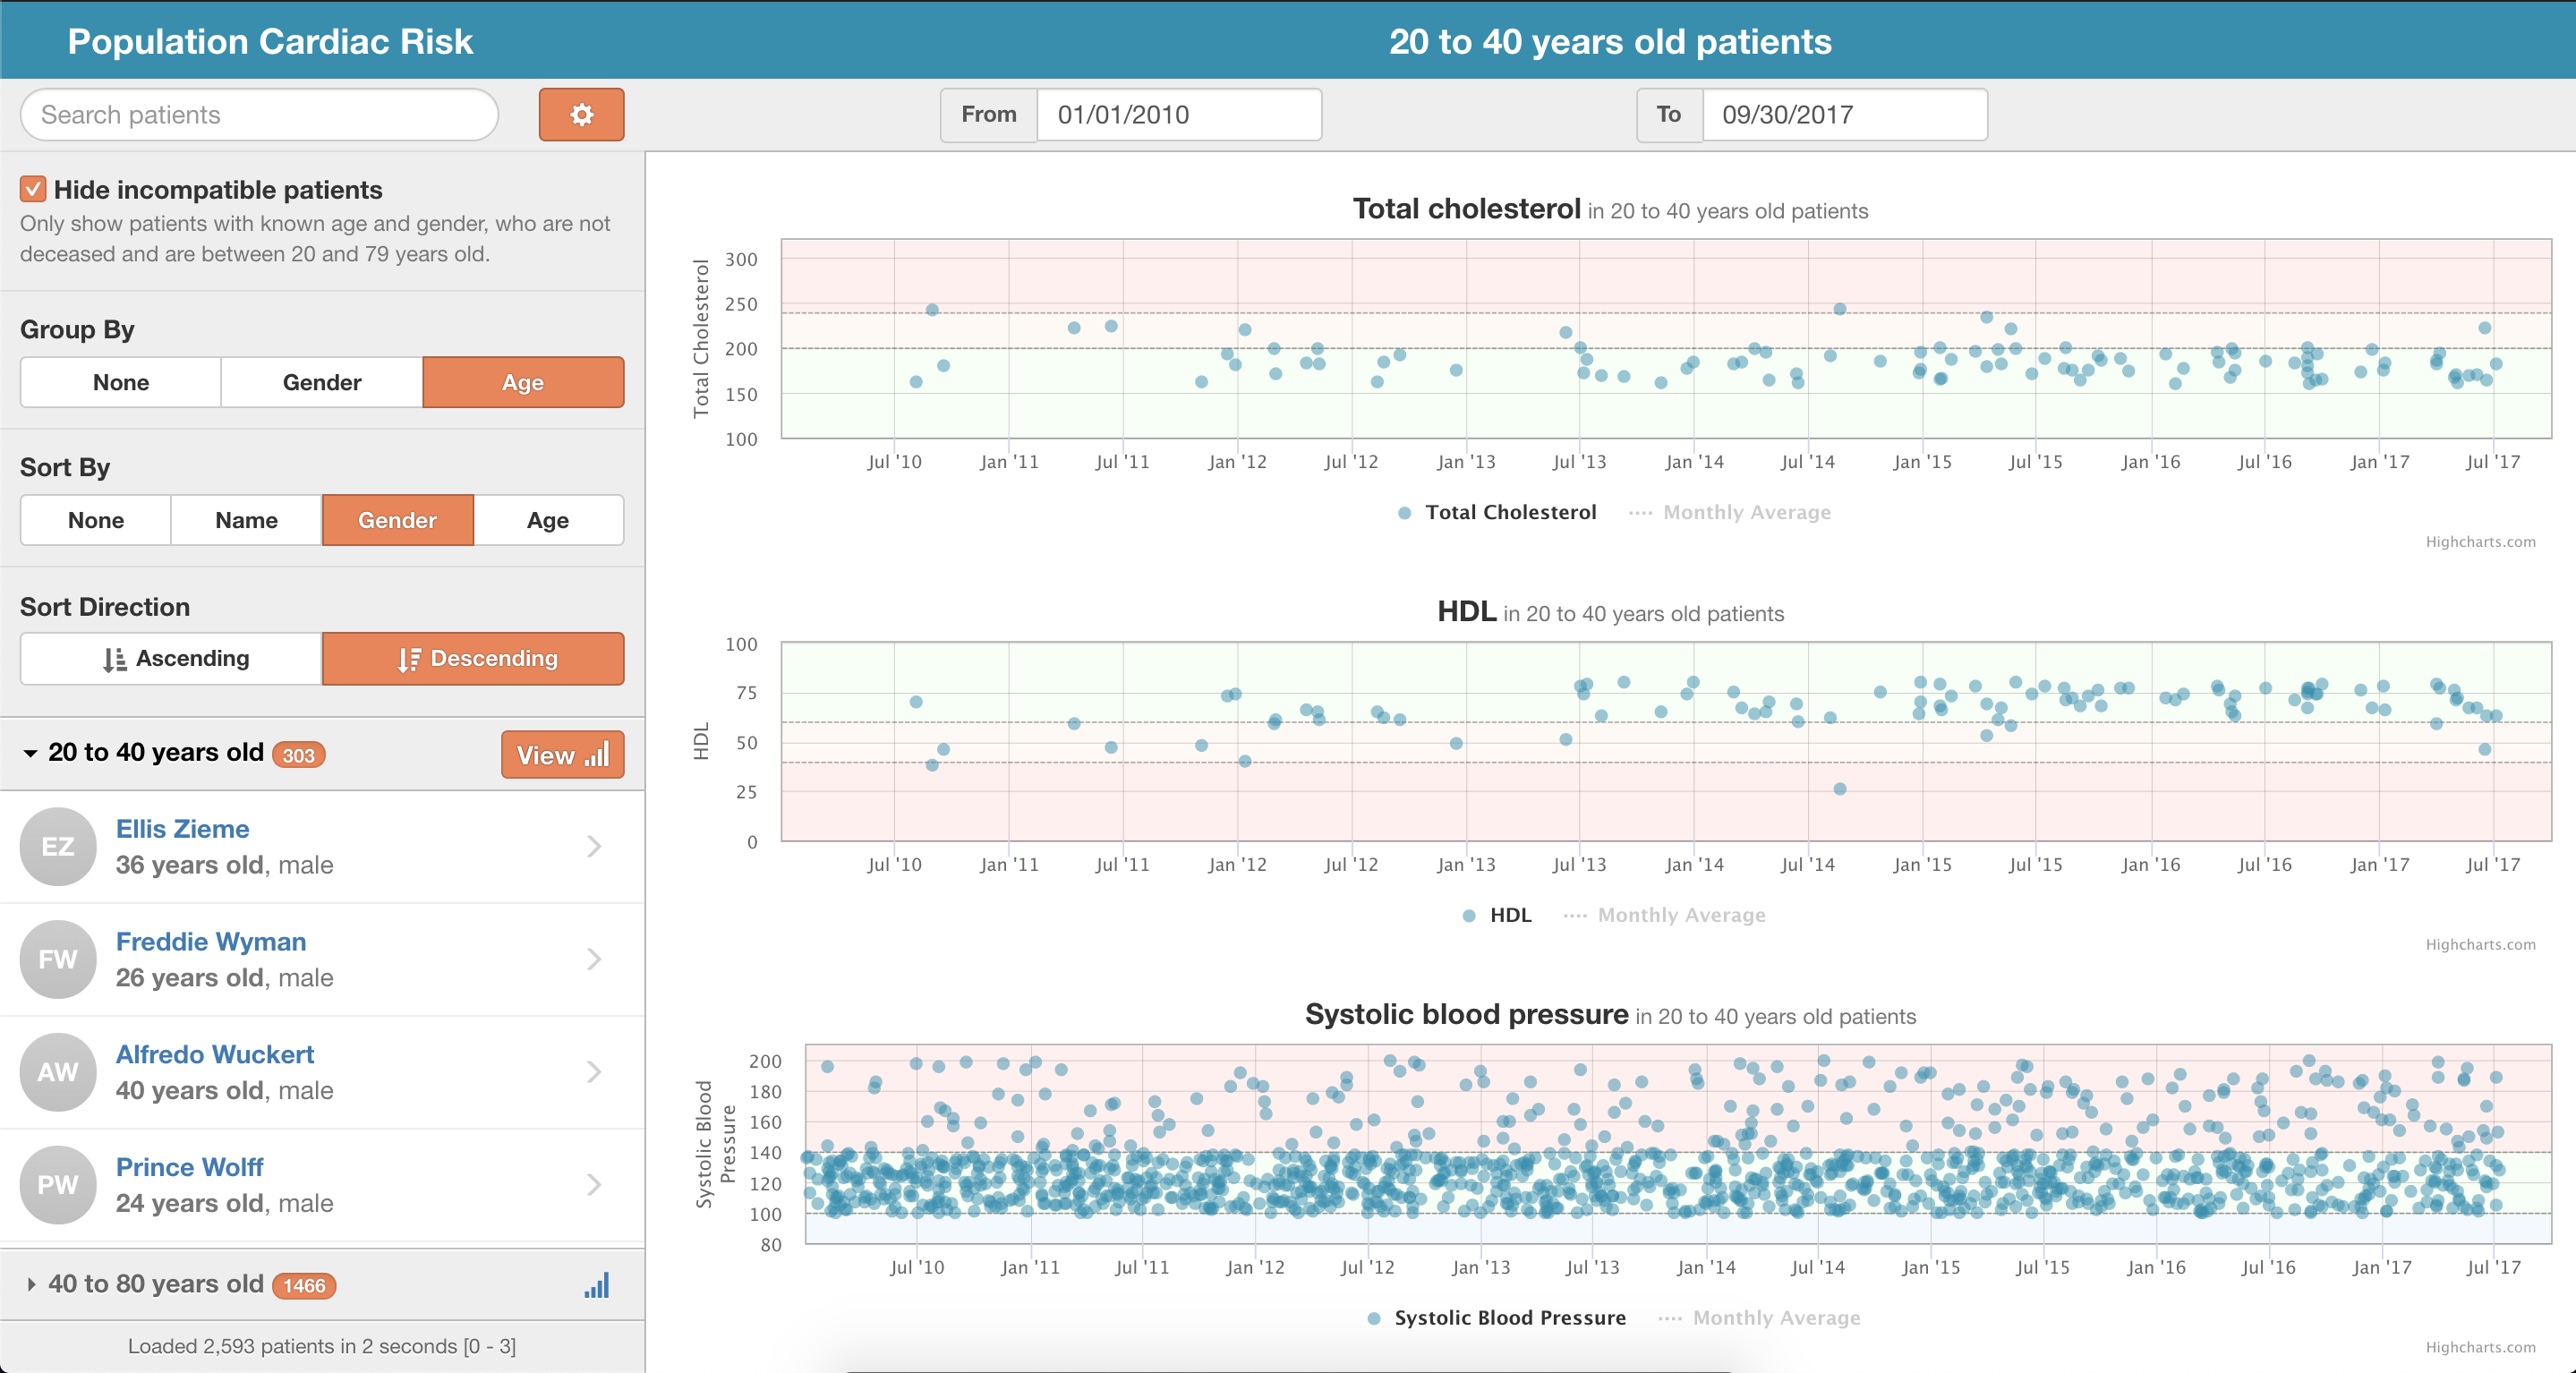Click the EZ avatar for Ellis Zieme

(x=58, y=846)
